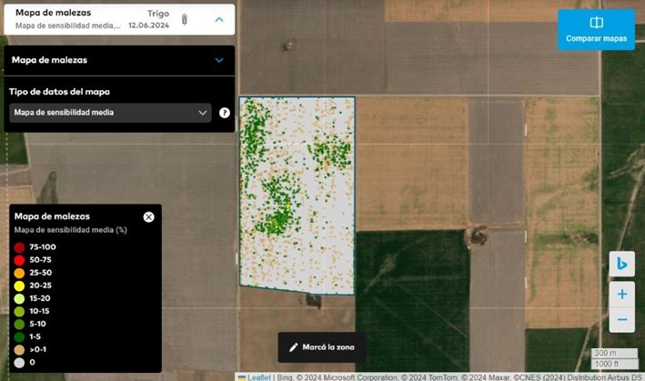Click the Comparar mapas book icon
The height and width of the screenshot is (381, 645).
pos(596,23)
